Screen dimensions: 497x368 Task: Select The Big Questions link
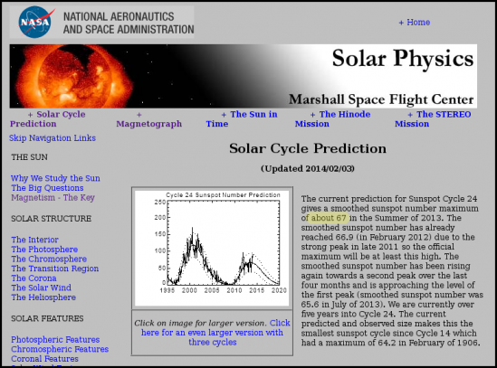[48, 188]
